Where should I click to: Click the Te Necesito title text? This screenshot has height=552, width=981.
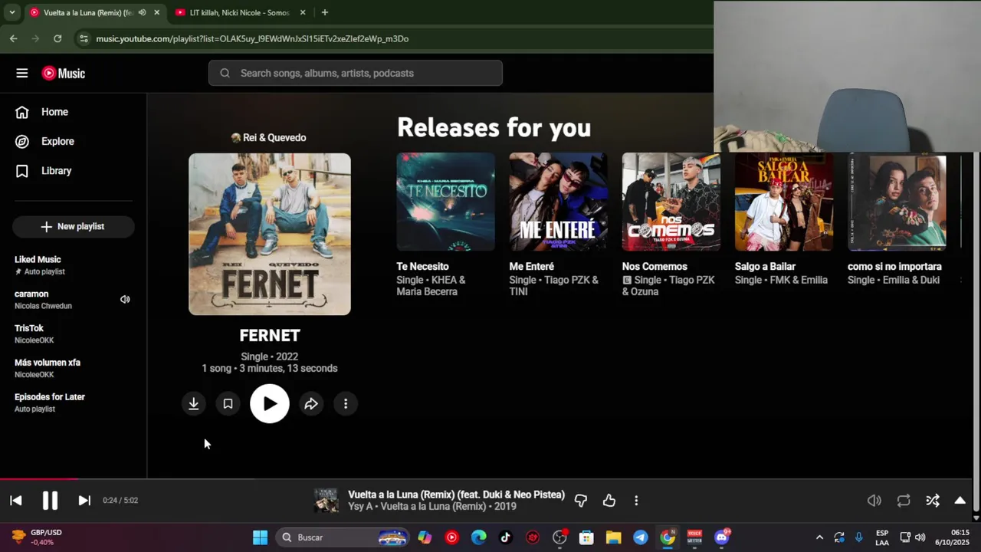click(x=422, y=266)
